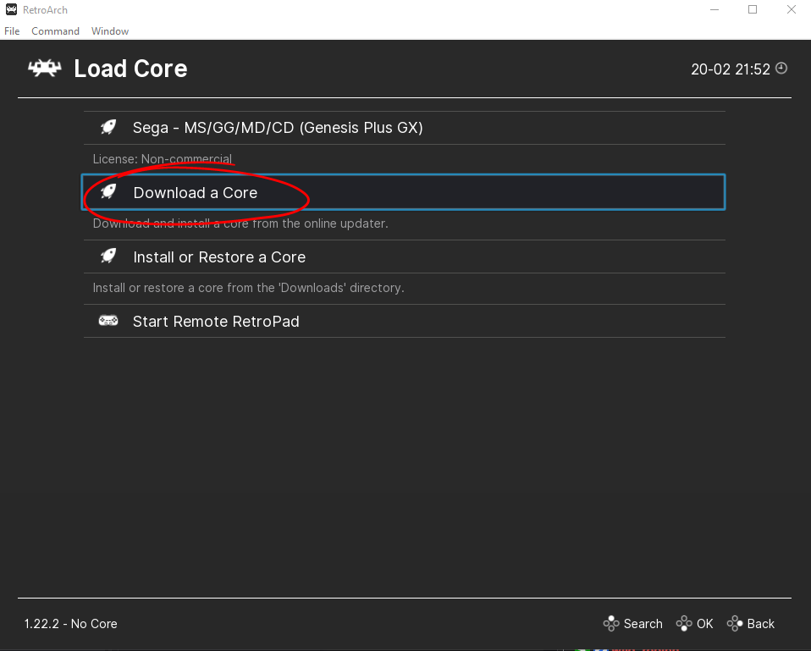Click the License: Non-commercial sublabel text

(x=162, y=158)
